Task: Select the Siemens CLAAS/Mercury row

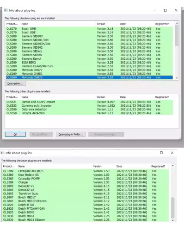Action: 89,66
